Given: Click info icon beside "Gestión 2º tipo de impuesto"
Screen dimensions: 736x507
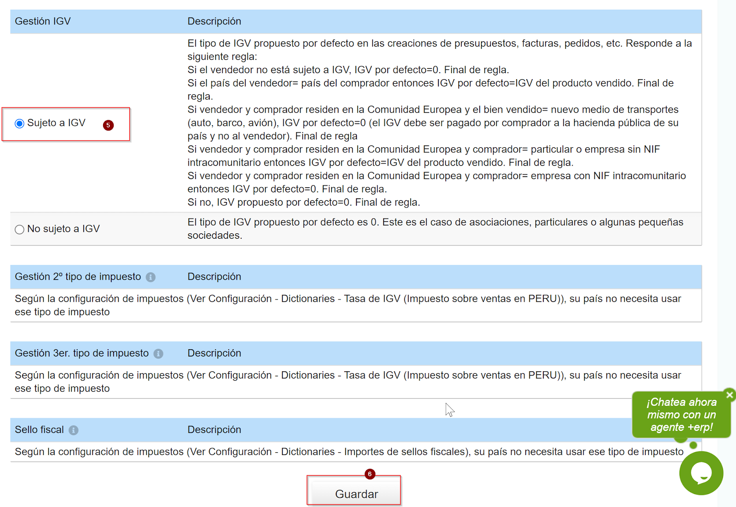Looking at the screenshot, I should coord(150,277).
